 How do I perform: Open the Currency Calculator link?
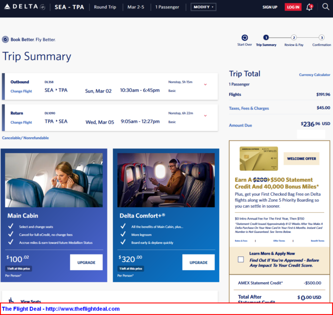coord(315,75)
